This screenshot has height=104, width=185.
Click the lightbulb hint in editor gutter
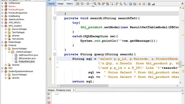(x=50, y=59)
